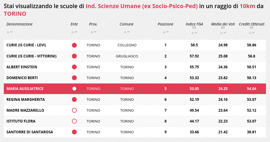Sort descending with Posizione down arrow
Image resolution: width=270 pixels, height=142 pixels.
[x=167, y=32]
